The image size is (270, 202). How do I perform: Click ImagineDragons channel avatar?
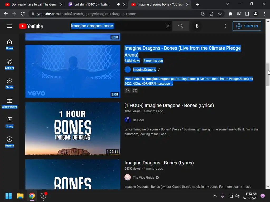pos(128,69)
